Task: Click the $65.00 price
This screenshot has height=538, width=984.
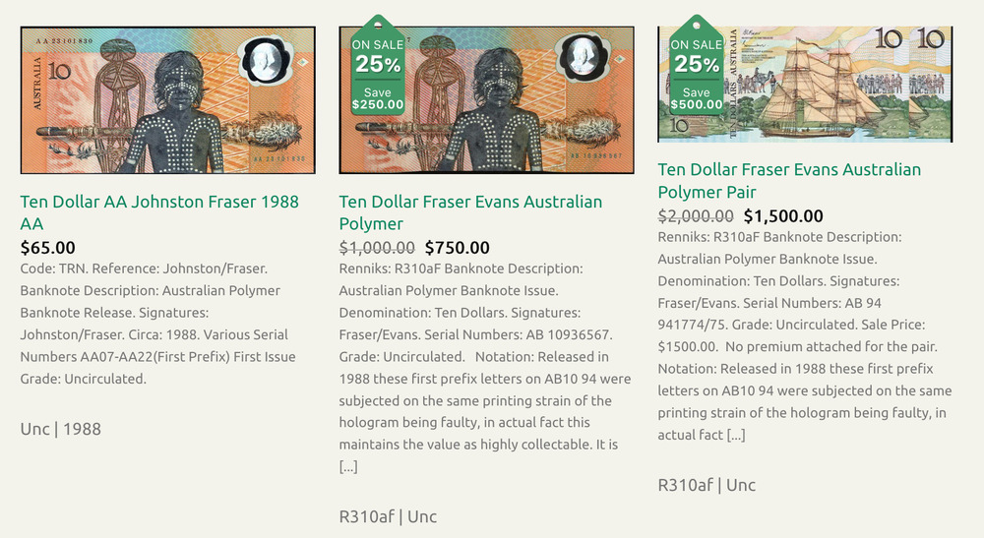Action: click(x=47, y=248)
